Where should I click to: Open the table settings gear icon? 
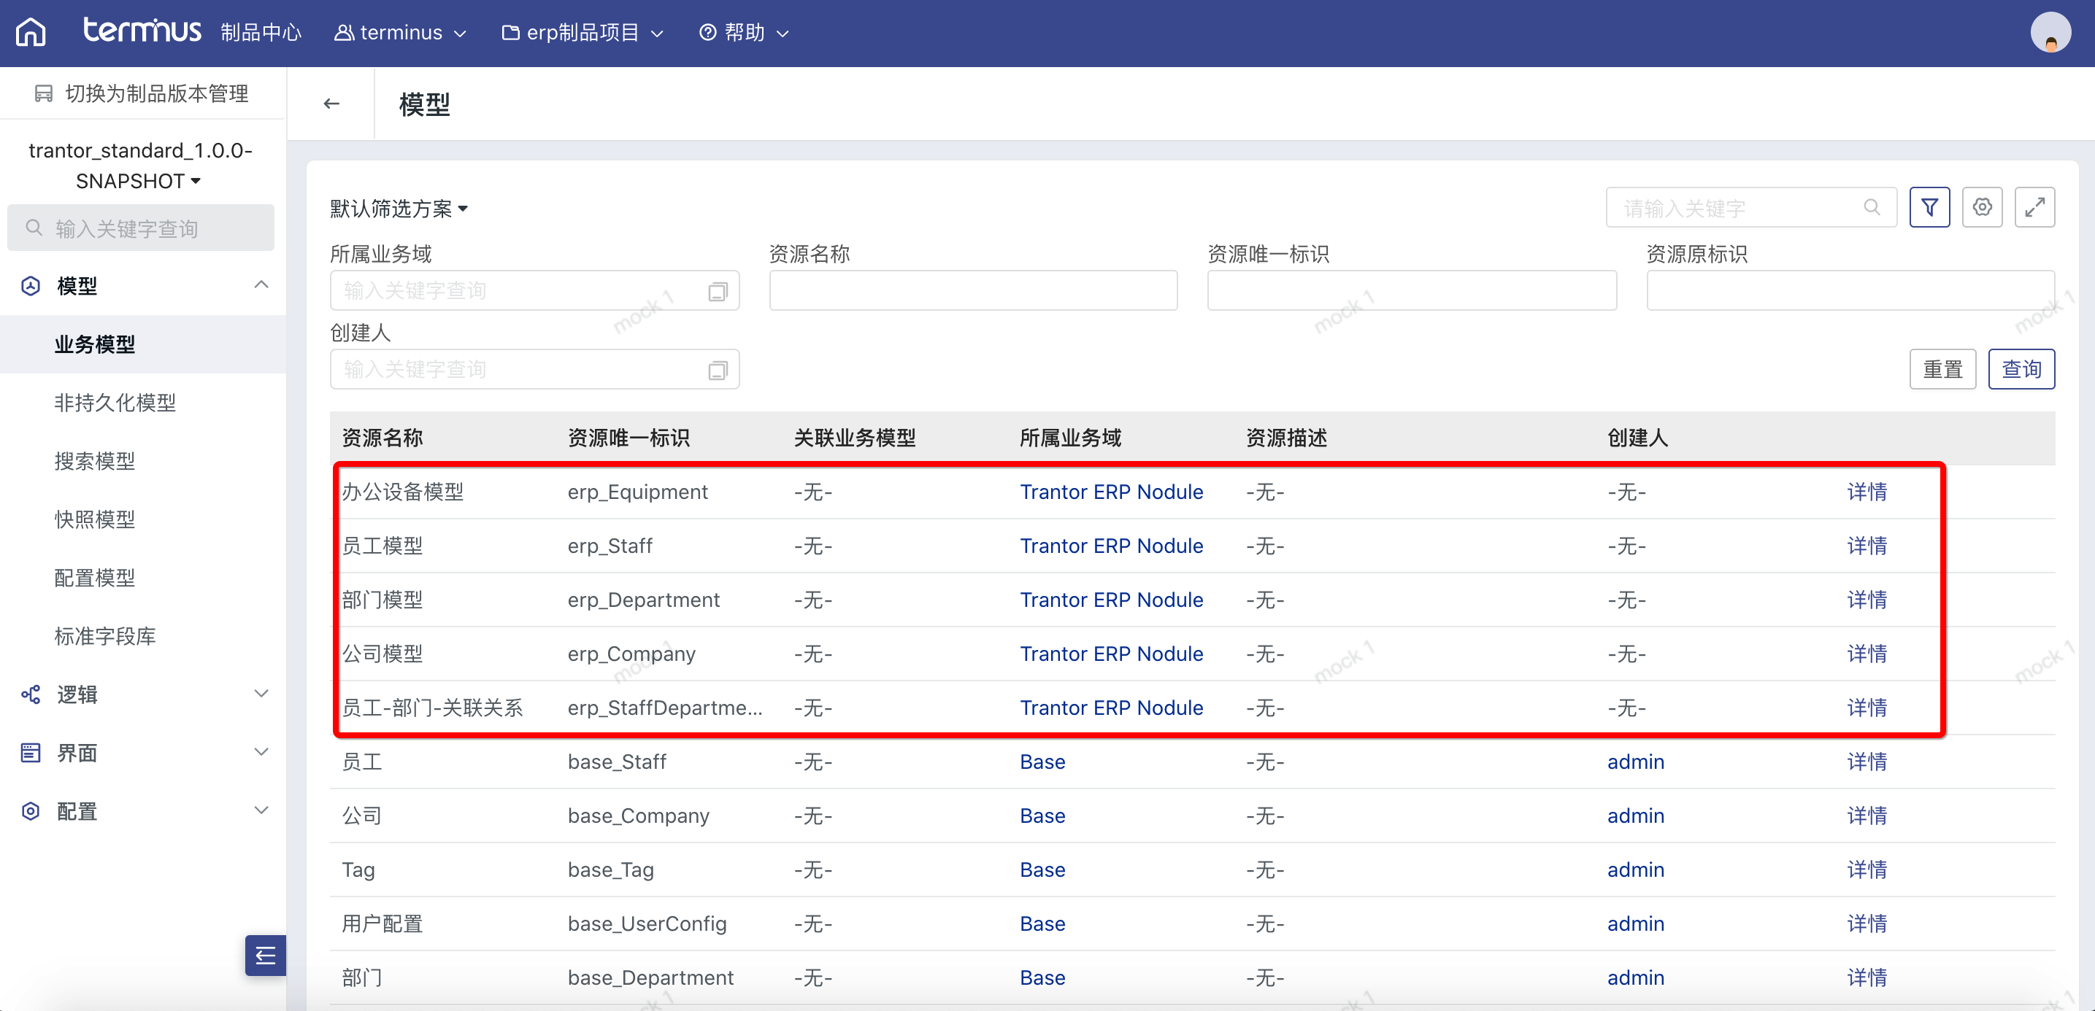click(x=1982, y=207)
